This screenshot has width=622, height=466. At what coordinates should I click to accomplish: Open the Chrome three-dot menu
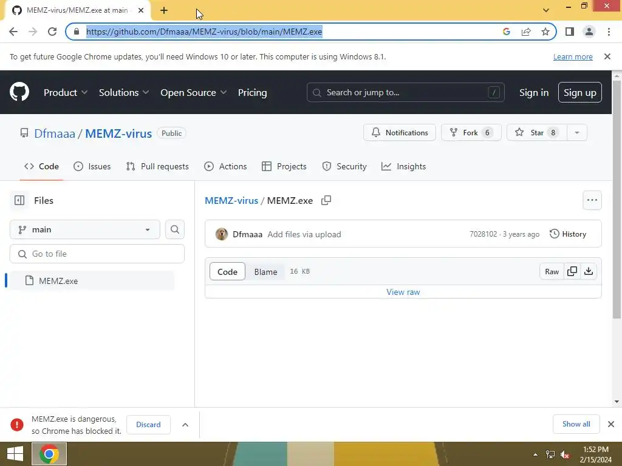point(609,32)
